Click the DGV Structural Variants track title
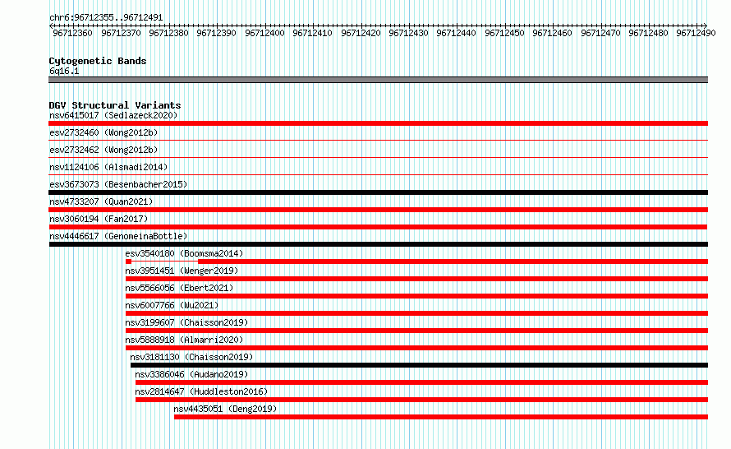731x449 pixels. [115, 105]
